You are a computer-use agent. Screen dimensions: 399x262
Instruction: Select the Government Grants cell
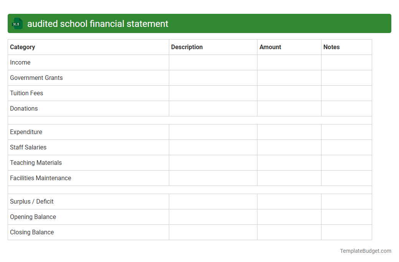[x=36, y=78]
